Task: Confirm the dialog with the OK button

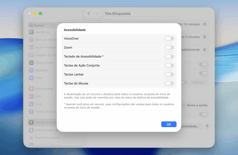Action: coord(169,124)
